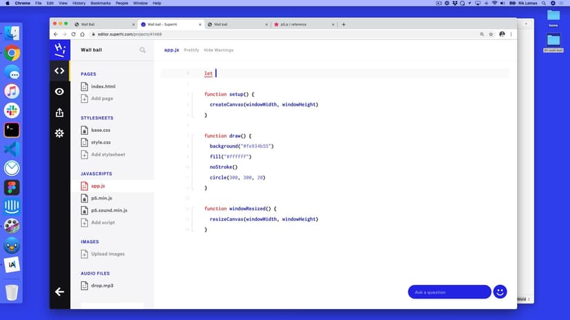
Task: Toggle Hide Warnings in editor header
Action: [218, 50]
